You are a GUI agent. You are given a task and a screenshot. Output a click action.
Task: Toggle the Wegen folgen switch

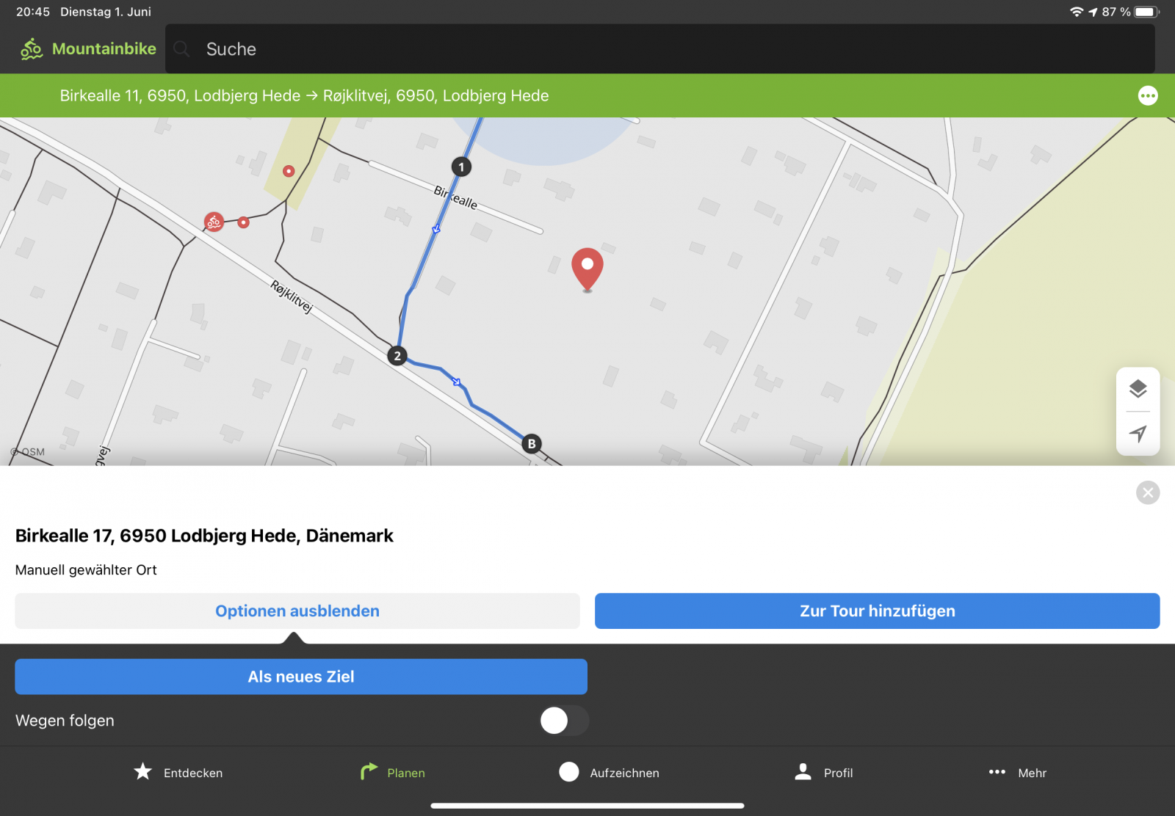click(564, 721)
